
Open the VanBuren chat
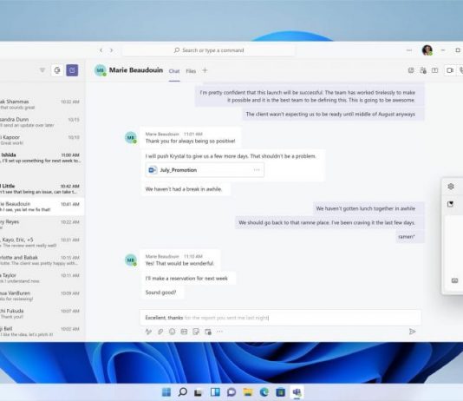42,296
